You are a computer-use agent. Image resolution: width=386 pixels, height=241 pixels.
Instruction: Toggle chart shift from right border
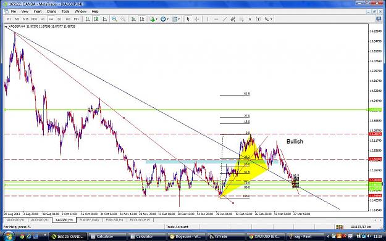(x=142, y=19)
